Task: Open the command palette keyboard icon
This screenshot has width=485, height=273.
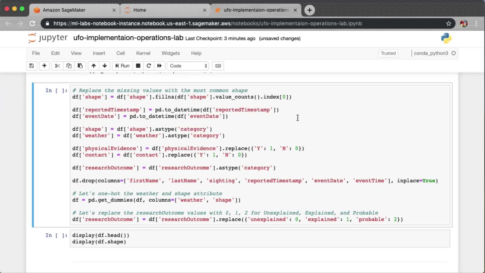Action: click(x=218, y=66)
